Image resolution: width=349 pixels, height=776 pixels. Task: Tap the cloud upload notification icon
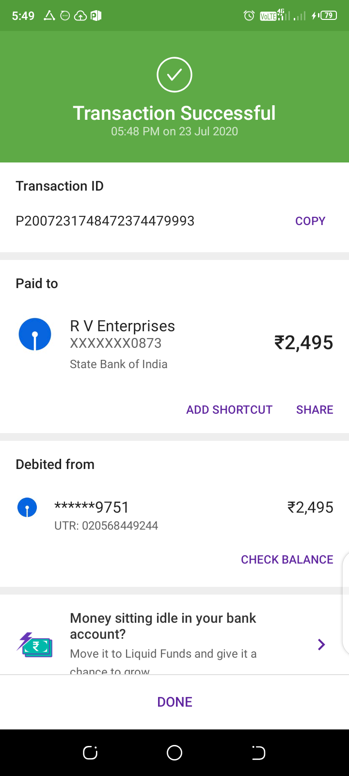80,16
